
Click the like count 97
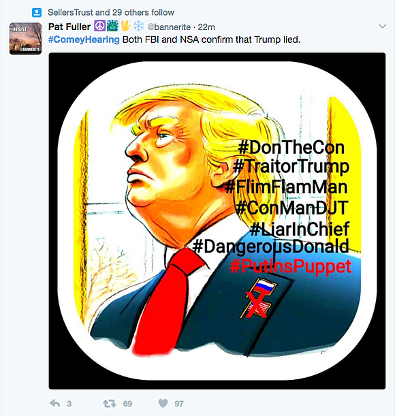click(179, 404)
